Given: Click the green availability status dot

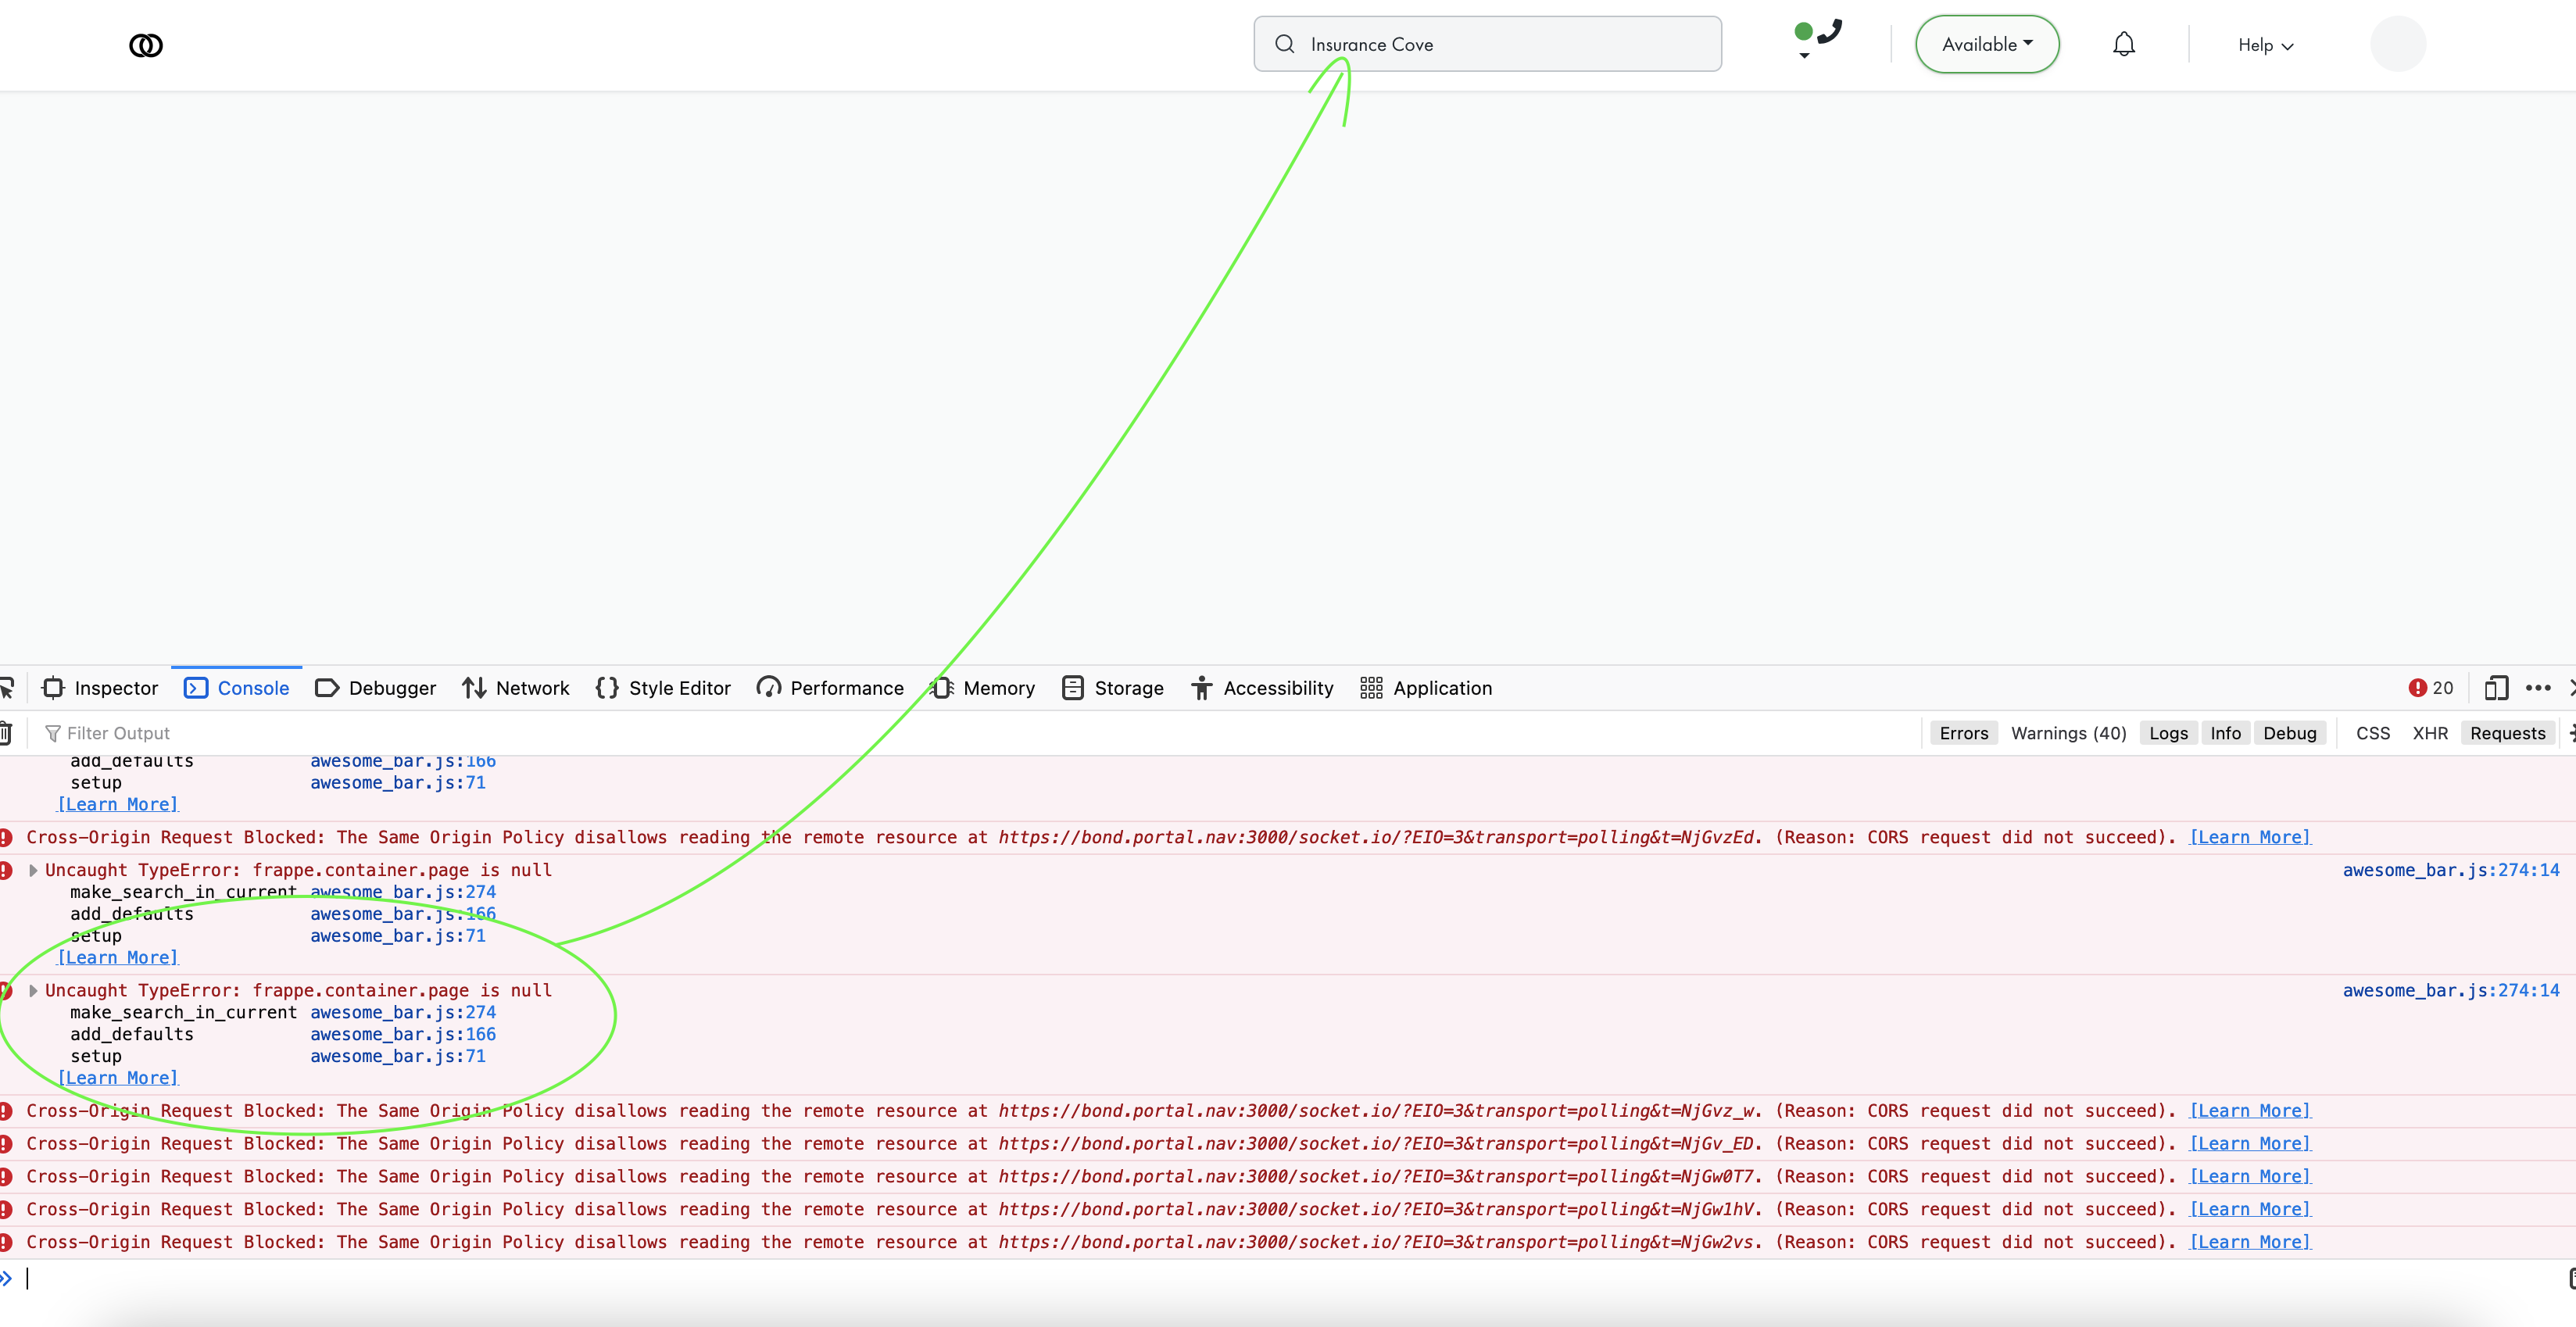Looking at the screenshot, I should coord(1802,31).
